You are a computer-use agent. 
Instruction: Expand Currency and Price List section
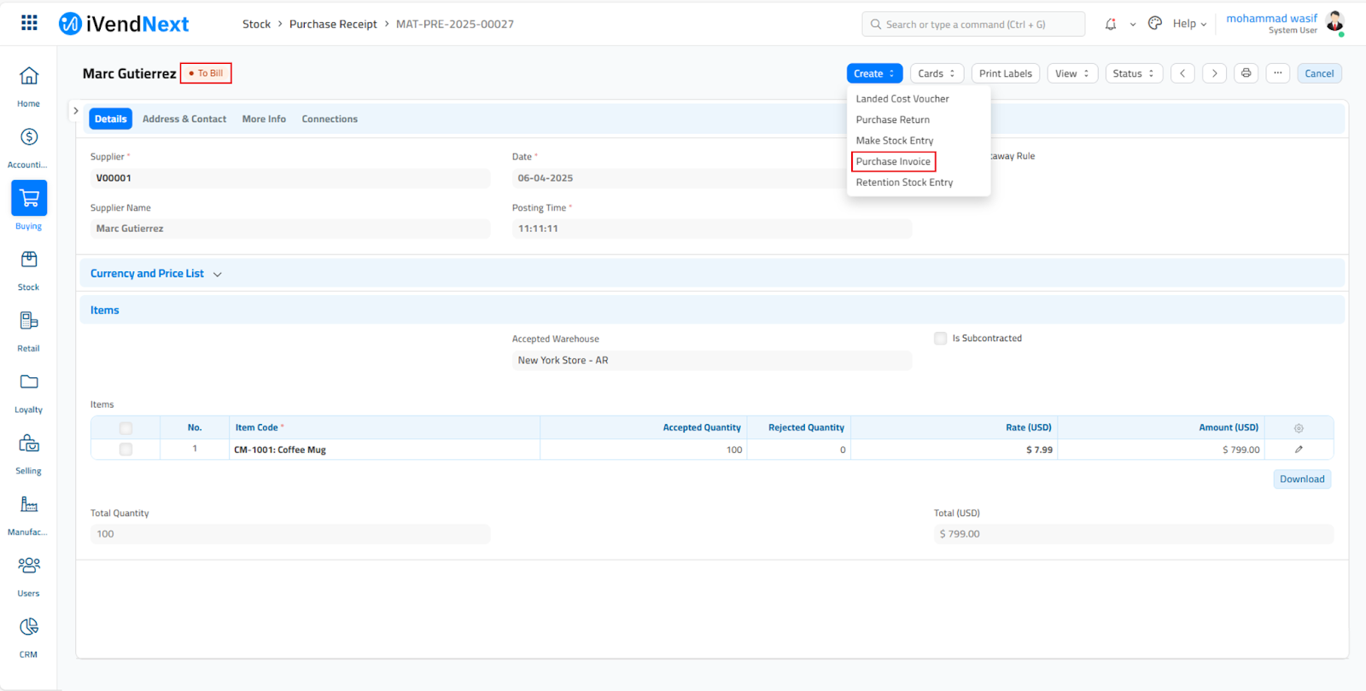tap(156, 274)
